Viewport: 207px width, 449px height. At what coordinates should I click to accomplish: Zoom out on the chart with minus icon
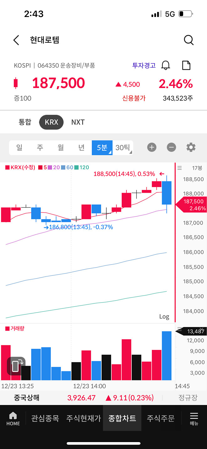tap(171, 147)
